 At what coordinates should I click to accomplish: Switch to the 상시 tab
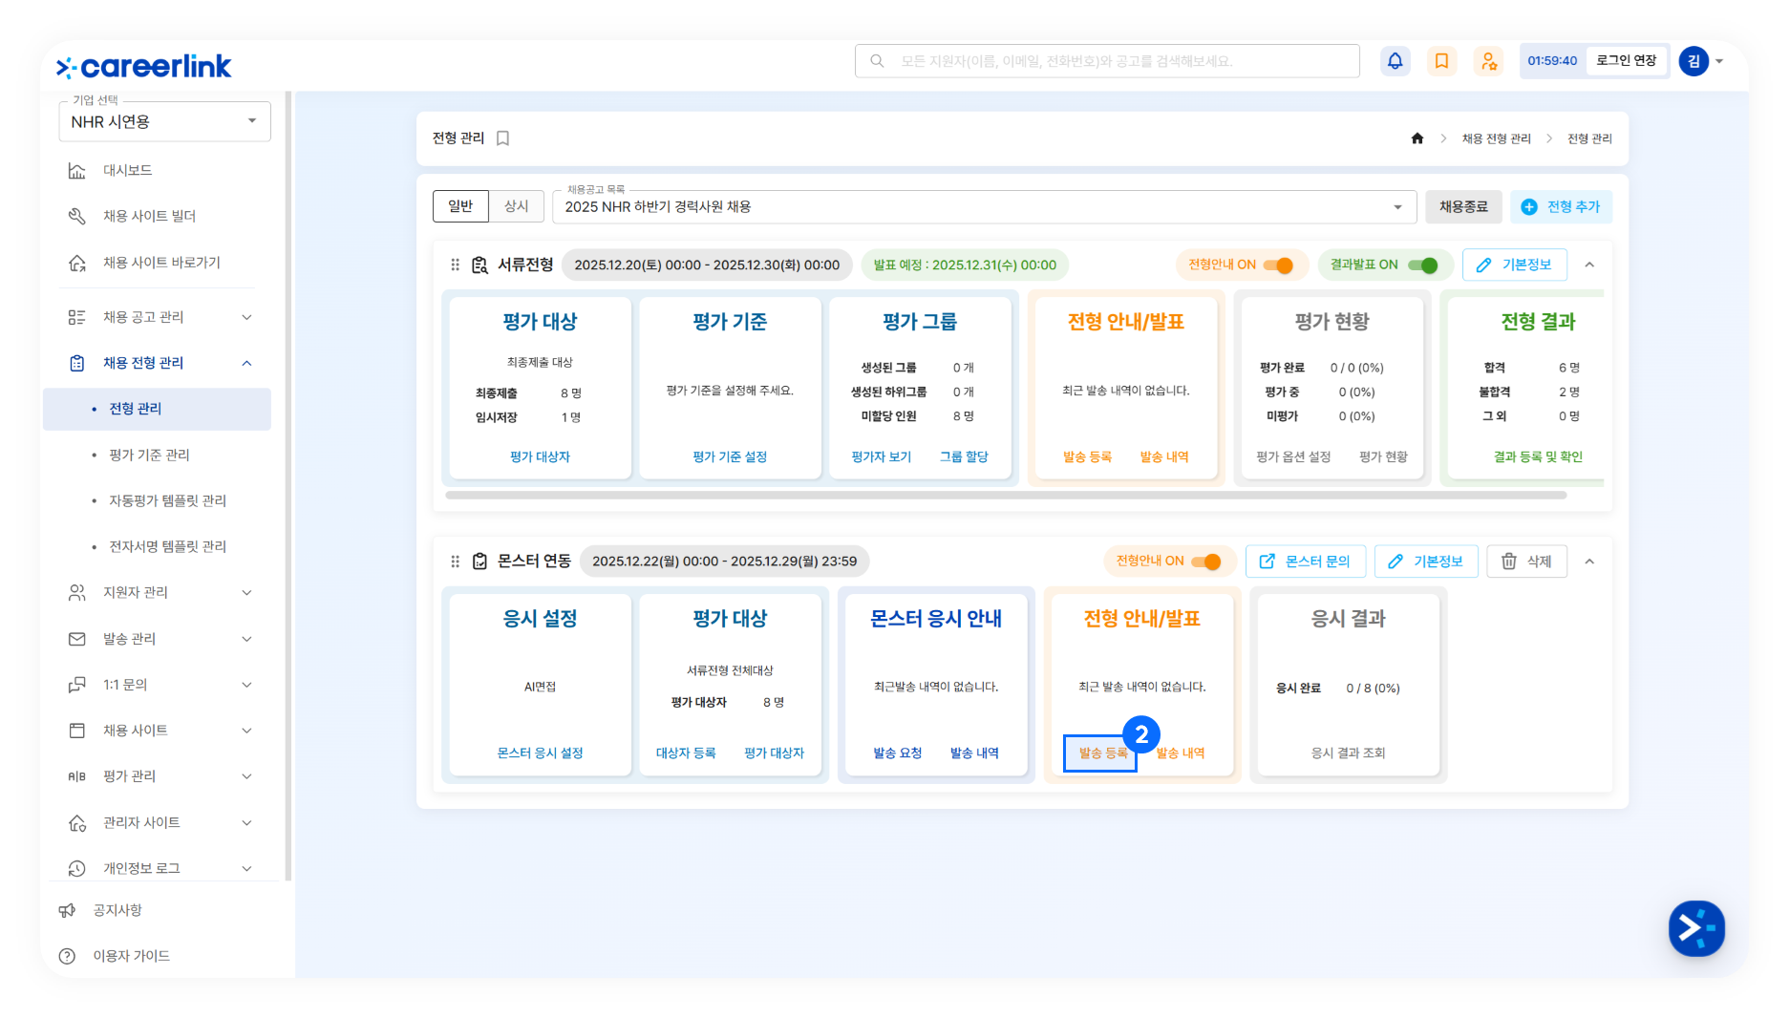pos(516,206)
